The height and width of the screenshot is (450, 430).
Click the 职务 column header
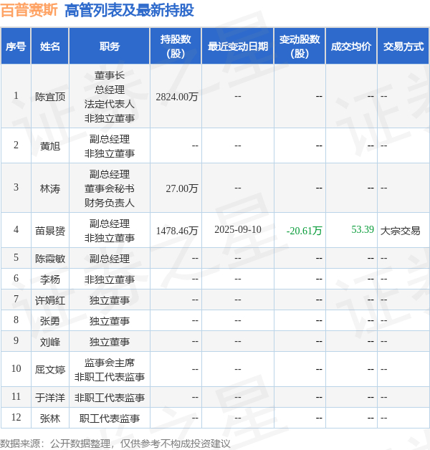[x=110, y=46]
